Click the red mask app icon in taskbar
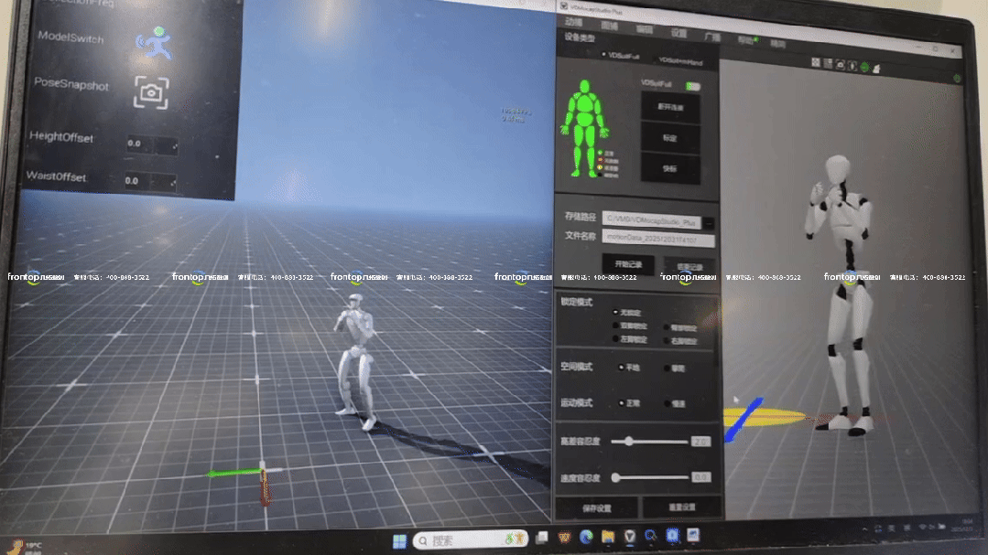This screenshot has width=988, height=555. (x=564, y=538)
